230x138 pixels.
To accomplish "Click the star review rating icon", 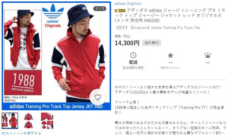I will tap(170, 55).
